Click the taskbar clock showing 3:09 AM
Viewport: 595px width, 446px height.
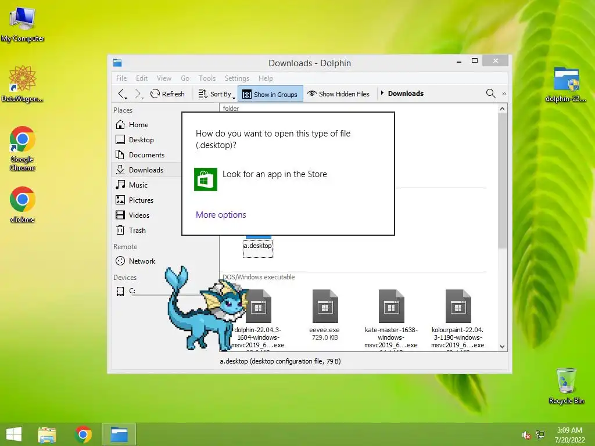569,435
